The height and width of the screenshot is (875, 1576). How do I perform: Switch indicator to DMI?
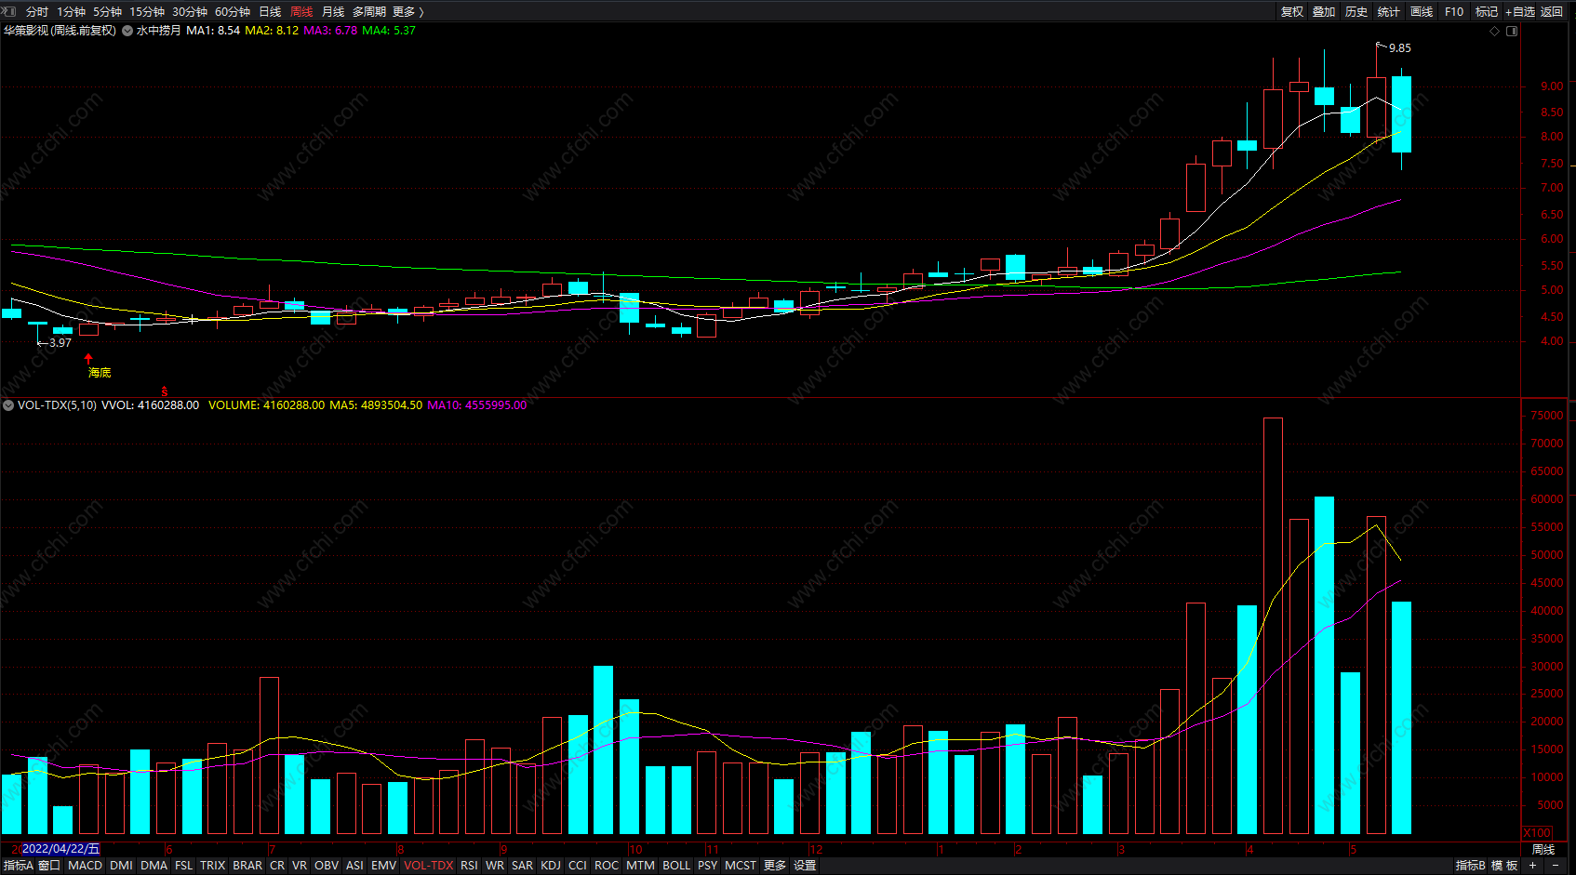(x=121, y=866)
